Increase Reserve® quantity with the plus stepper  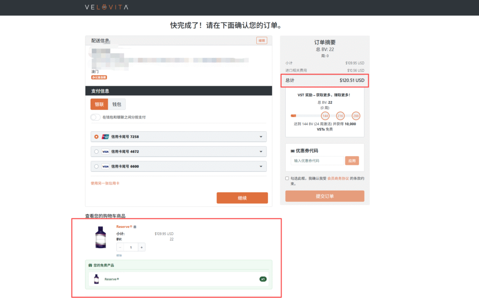[x=141, y=247]
